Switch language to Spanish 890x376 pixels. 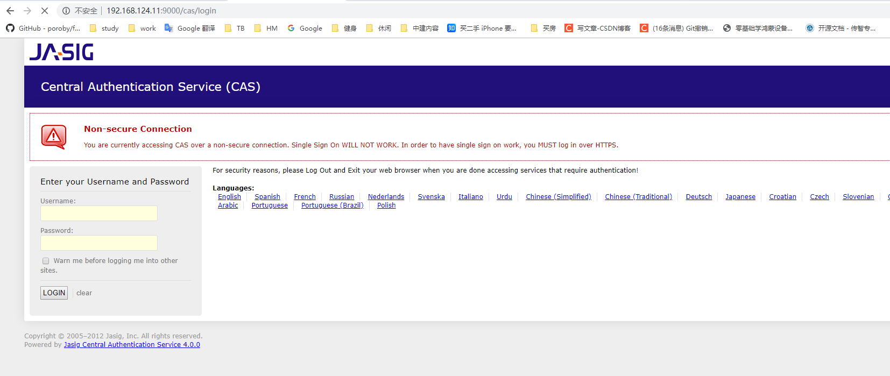[267, 197]
